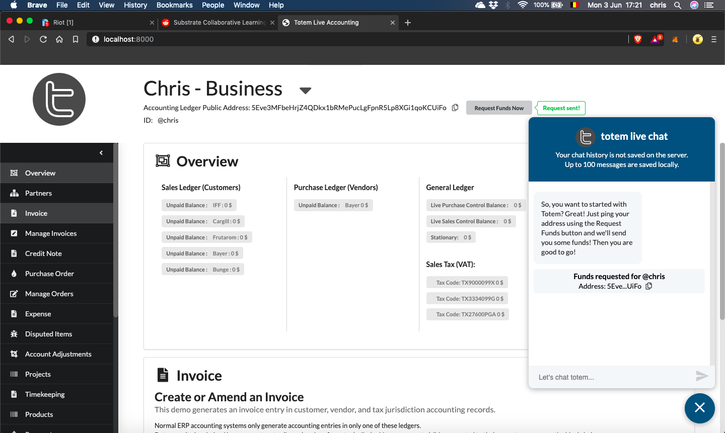Click Purchase Ledger Unpaid Balance Bayer 0 $

click(x=333, y=205)
